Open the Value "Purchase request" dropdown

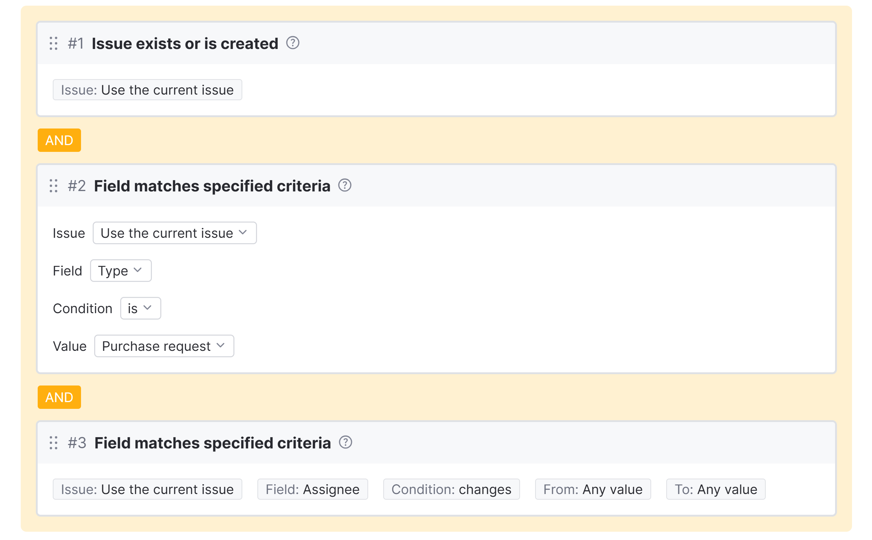point(163,346)
